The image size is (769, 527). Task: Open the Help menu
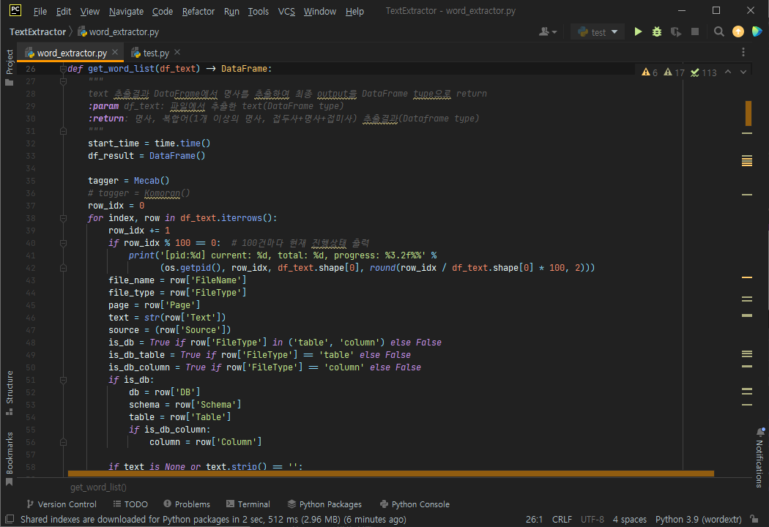(354, 11)
